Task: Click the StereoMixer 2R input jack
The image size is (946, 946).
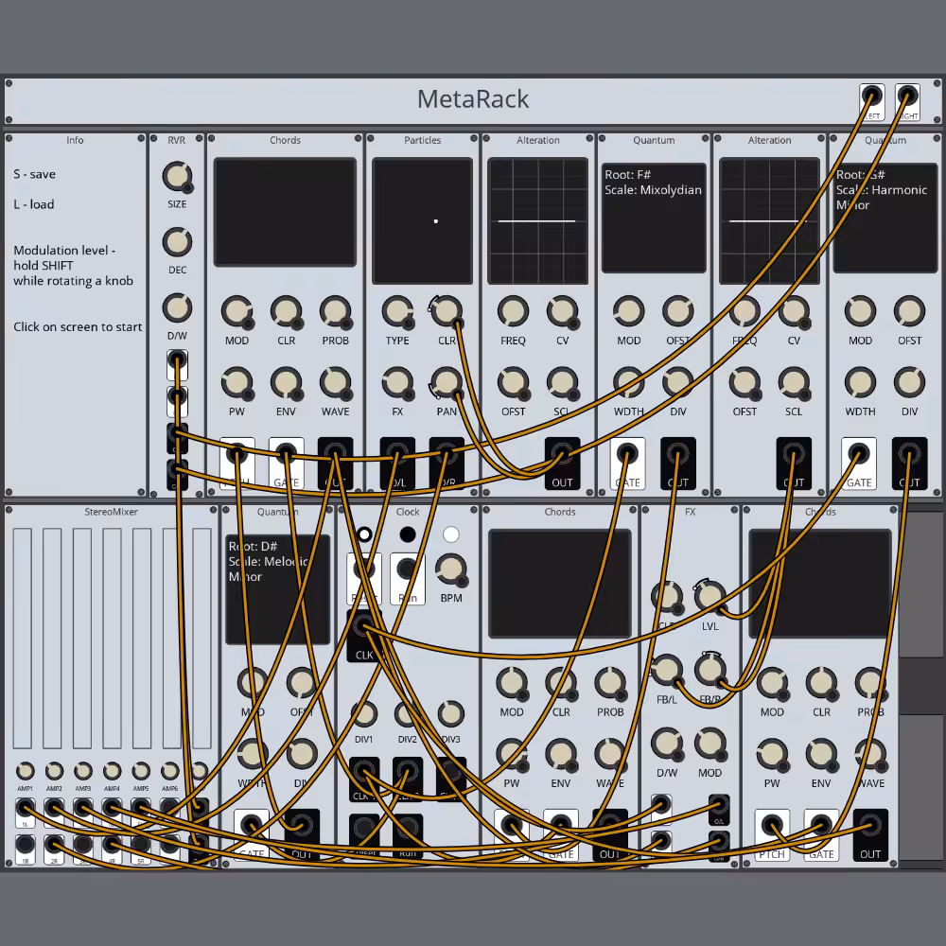Action: [x=54, y=844]
